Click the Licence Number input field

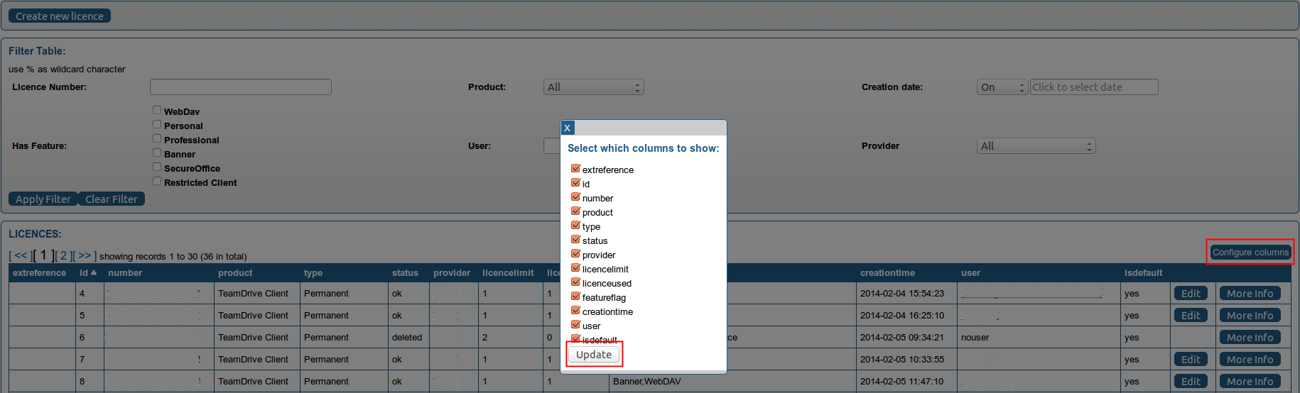241,87
